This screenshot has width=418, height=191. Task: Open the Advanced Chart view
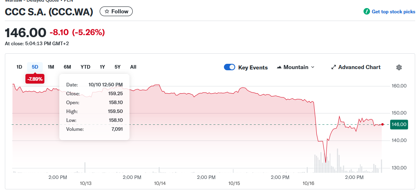[359, 67]
